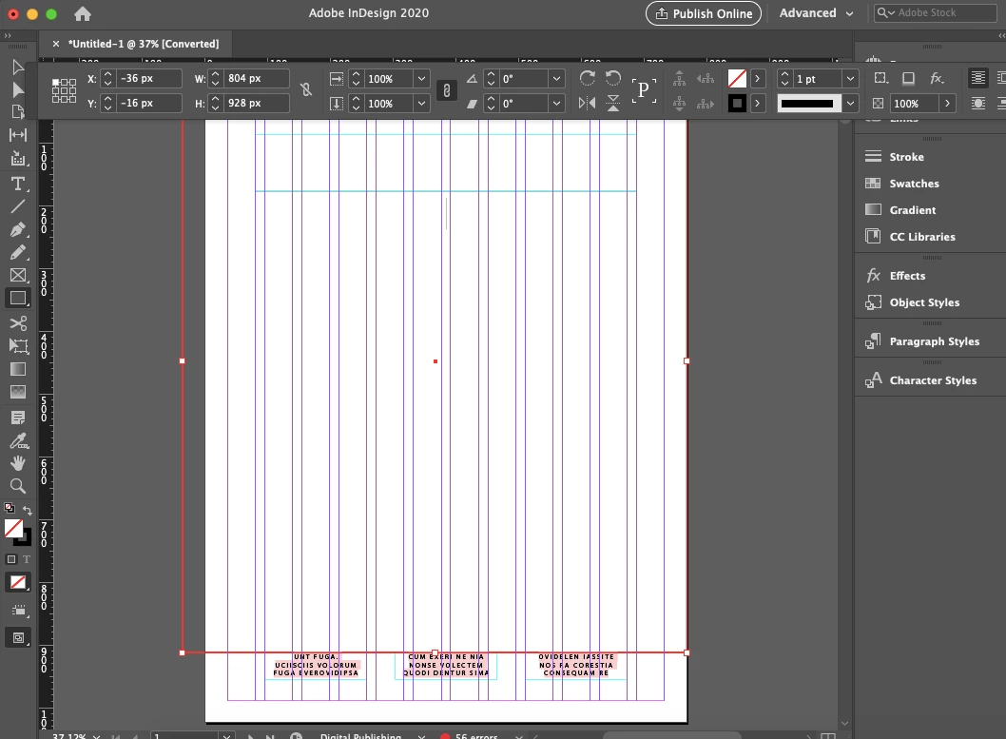Close the Untitled-1 document tab

pos(56,44)
